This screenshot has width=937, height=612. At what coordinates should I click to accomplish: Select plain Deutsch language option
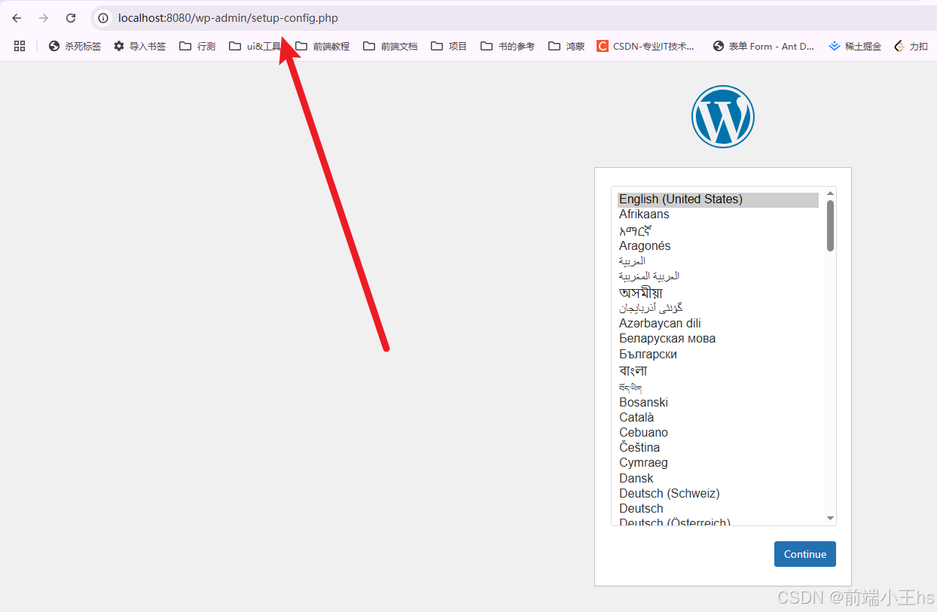click(x=718, y=509)
